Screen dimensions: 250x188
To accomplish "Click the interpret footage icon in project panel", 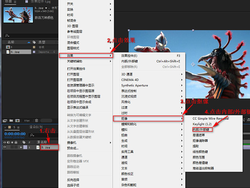I will point(5,120).
